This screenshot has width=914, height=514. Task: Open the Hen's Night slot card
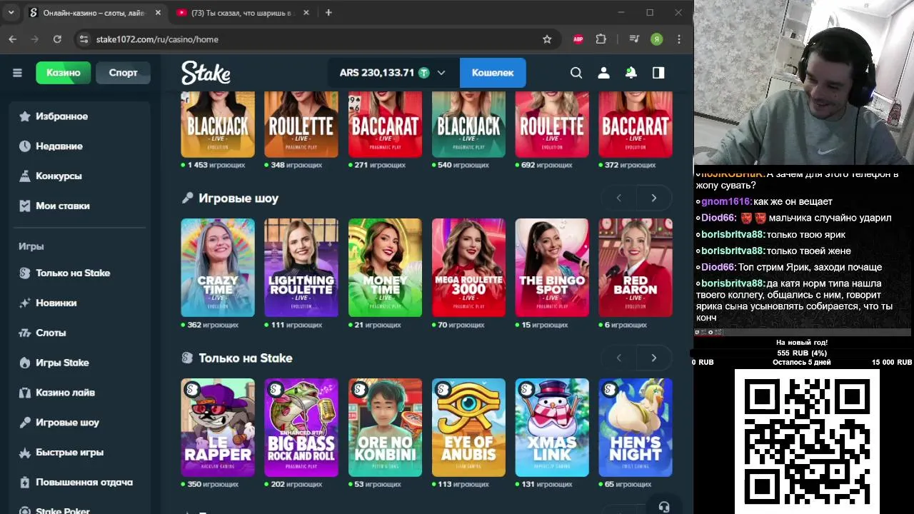(x=636, y=428)
